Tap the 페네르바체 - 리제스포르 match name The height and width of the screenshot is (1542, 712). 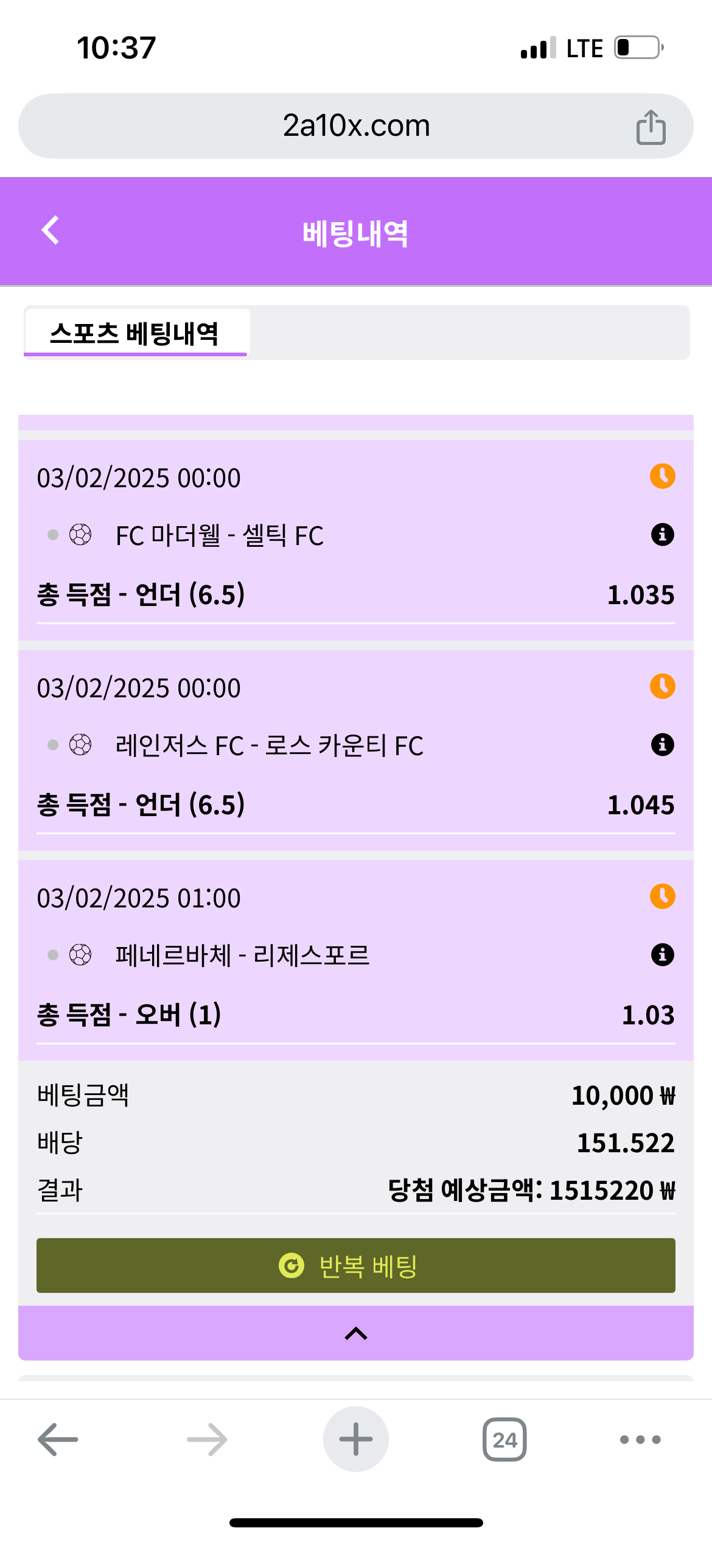coord(242,955)
